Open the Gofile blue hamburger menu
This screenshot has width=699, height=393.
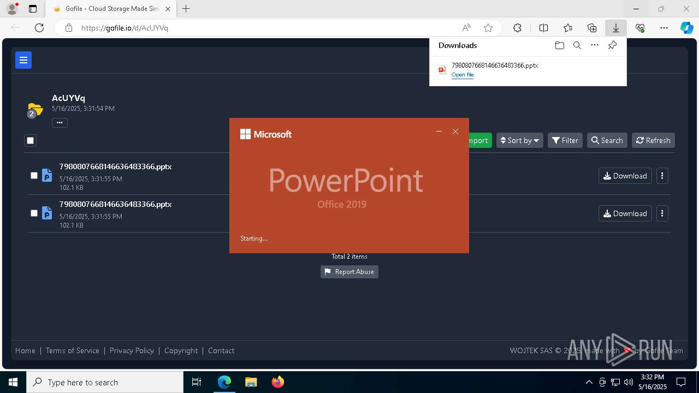coord(23,60)
